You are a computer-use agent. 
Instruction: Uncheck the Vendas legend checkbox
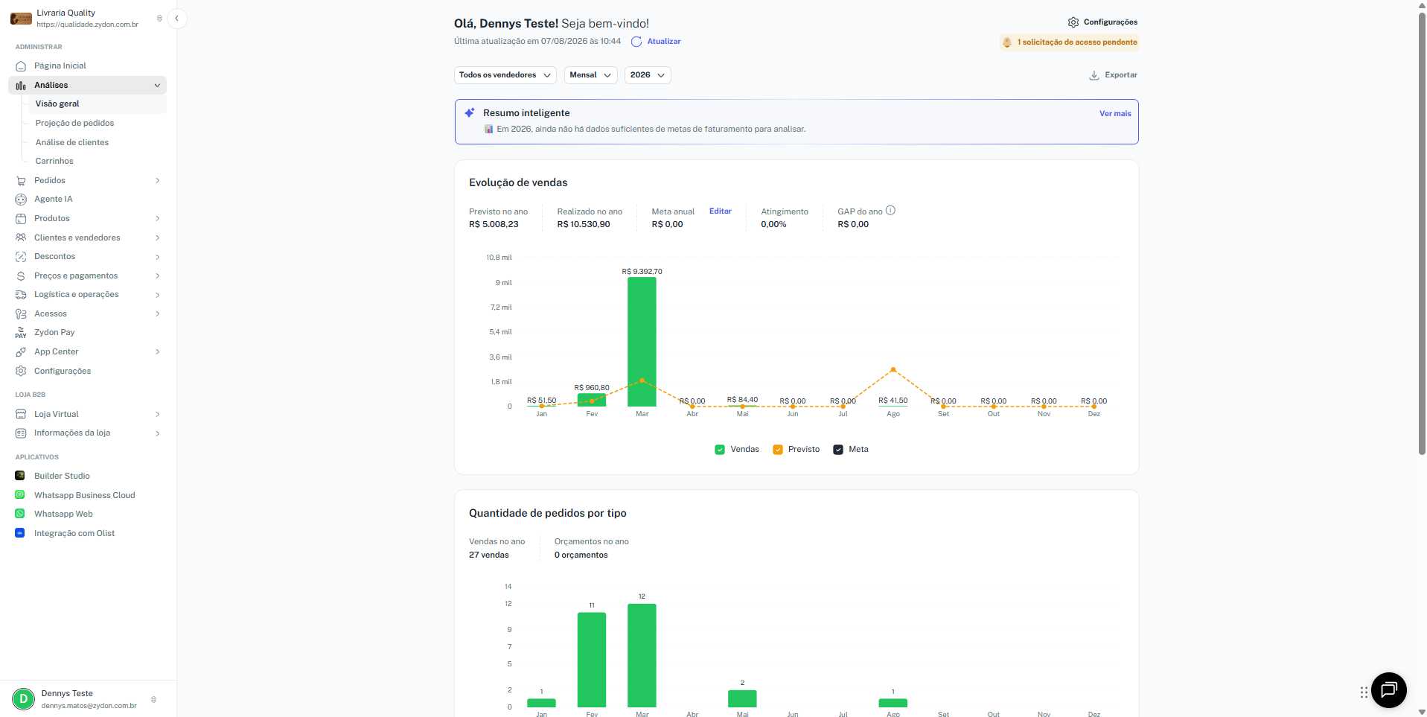point(720,450)
